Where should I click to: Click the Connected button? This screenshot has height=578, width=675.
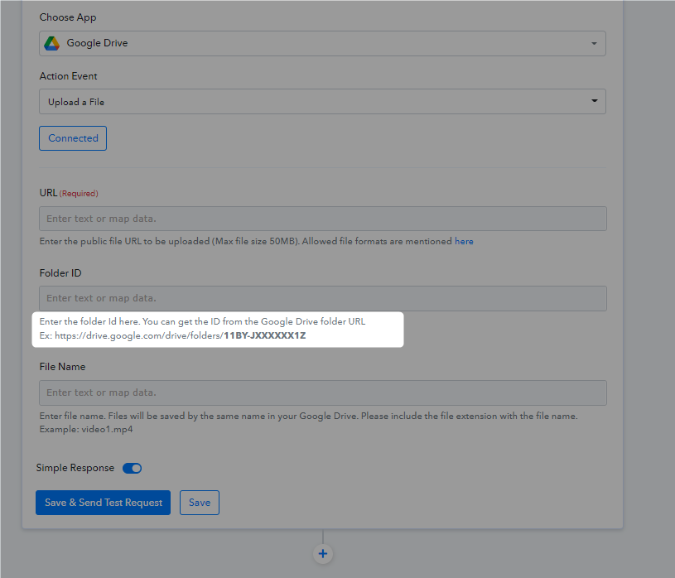click(x=73, y=138)
